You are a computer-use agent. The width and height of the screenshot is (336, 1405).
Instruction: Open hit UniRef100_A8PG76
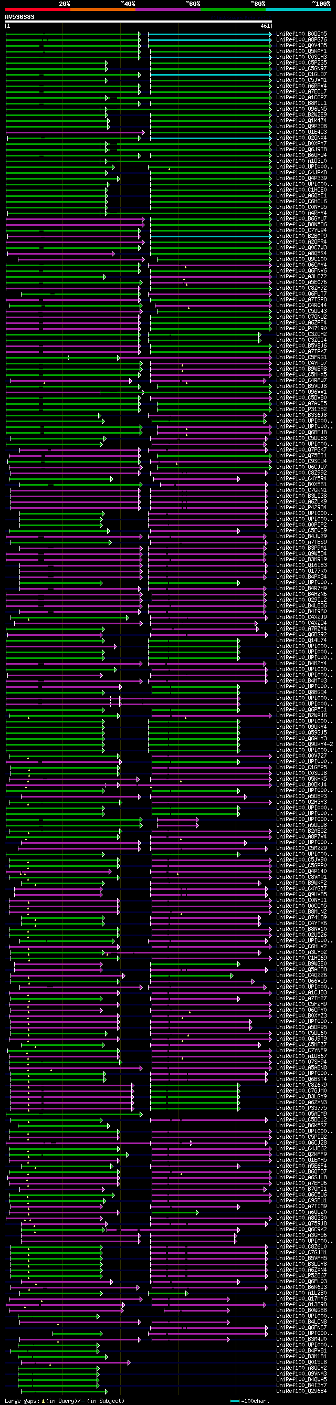pos(302,40)
